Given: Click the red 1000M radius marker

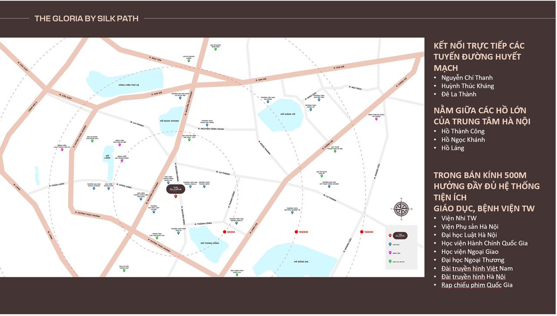Looking at the screenshot, I should click(x=296, y=232).
